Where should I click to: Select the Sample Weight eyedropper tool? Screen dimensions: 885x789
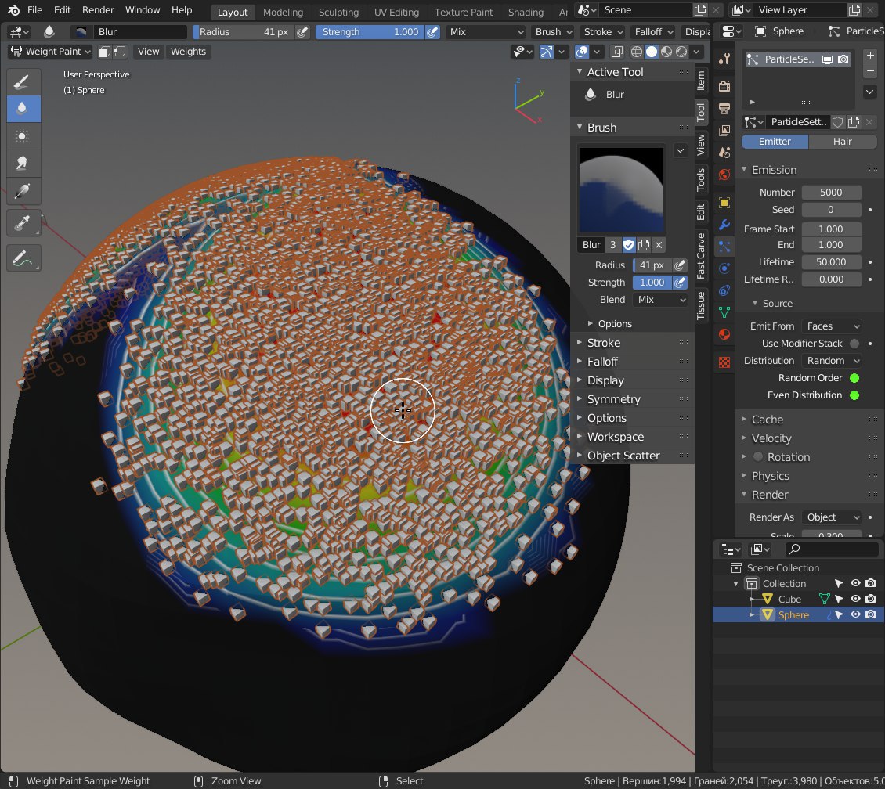coord(22,223)
